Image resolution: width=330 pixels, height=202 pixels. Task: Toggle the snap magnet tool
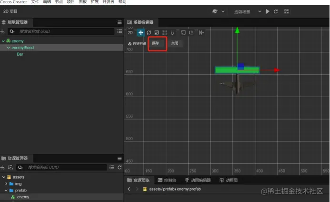click(172, 33)
